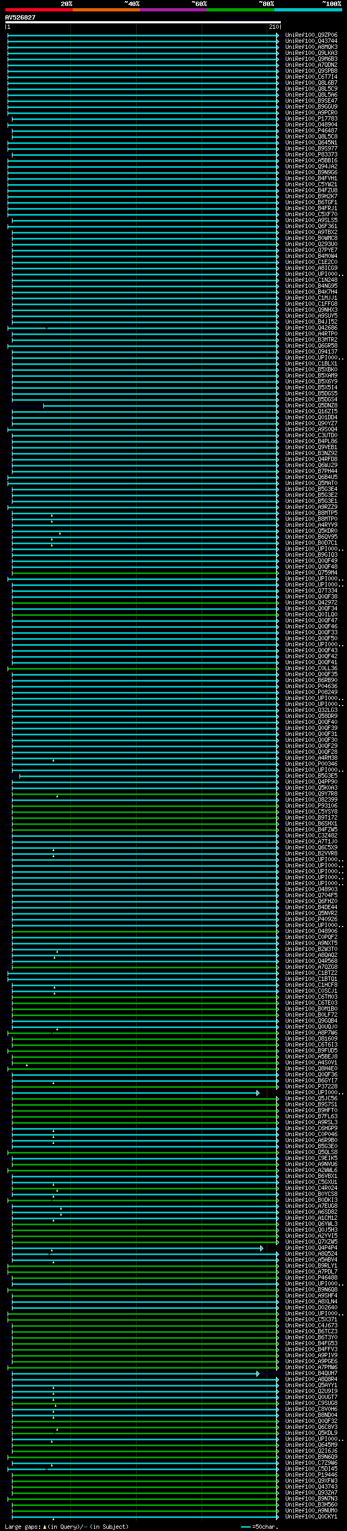Click the purple ~60% legend segment
This screenshot has width=347, height=1531.
[x=173, y=10]
